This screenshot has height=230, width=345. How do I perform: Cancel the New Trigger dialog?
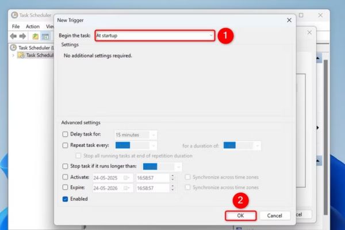[x=275, y=216]
